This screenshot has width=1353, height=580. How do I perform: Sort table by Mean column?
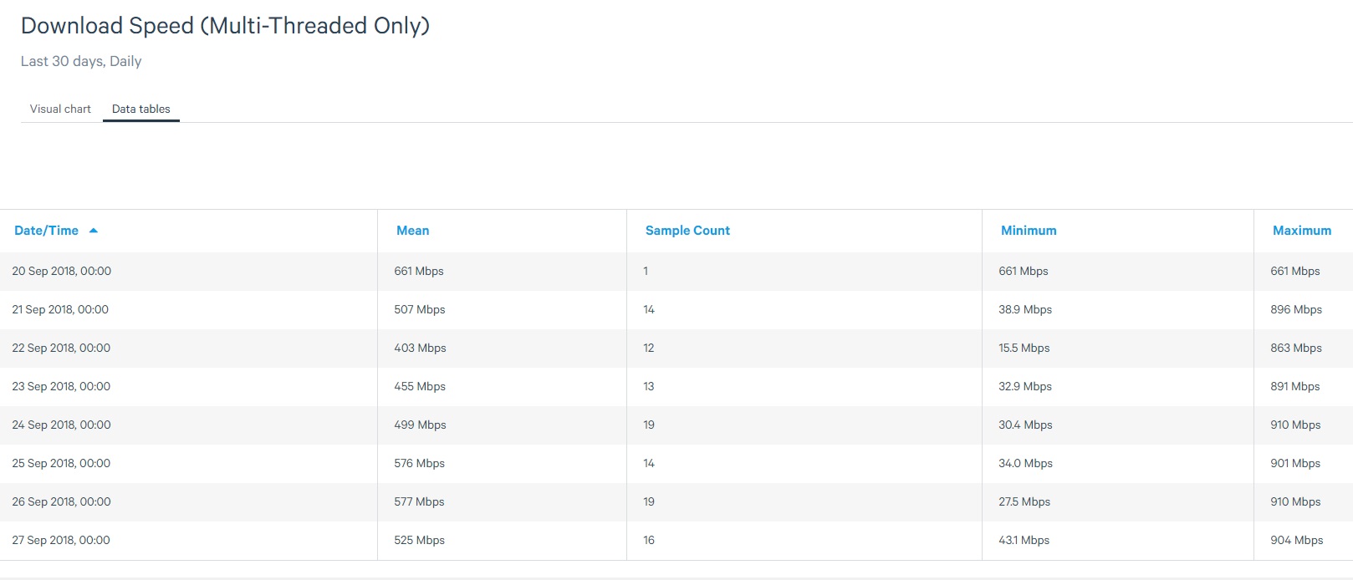[412, 231]
